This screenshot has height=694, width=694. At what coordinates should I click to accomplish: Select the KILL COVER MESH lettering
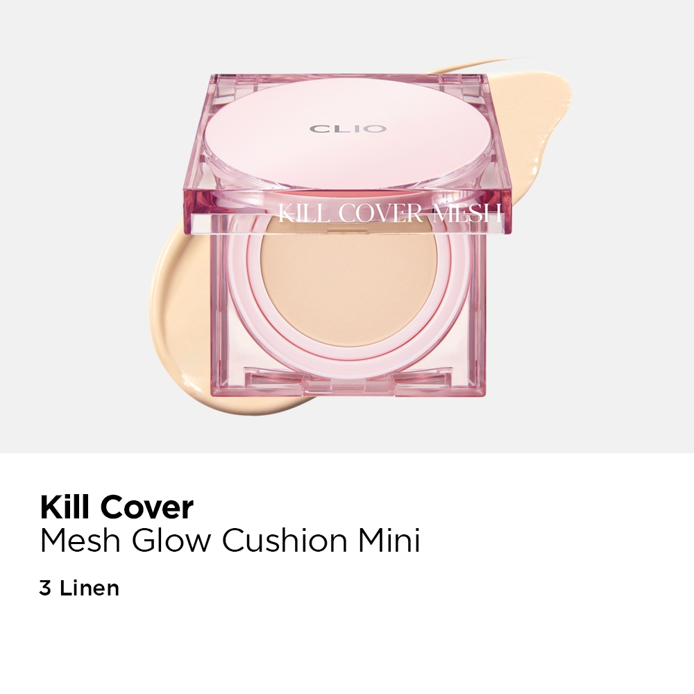click(x=390, y=213)
